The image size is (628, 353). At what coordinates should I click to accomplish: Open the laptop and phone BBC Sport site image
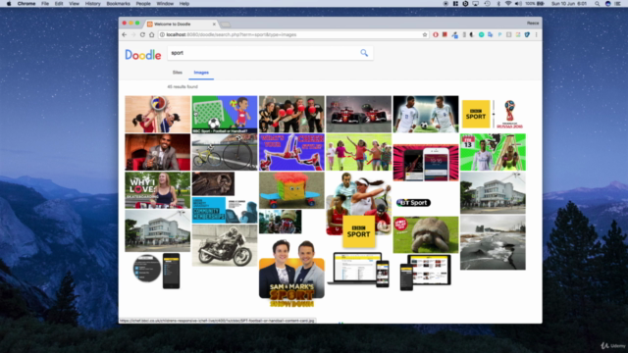(358, 270)
